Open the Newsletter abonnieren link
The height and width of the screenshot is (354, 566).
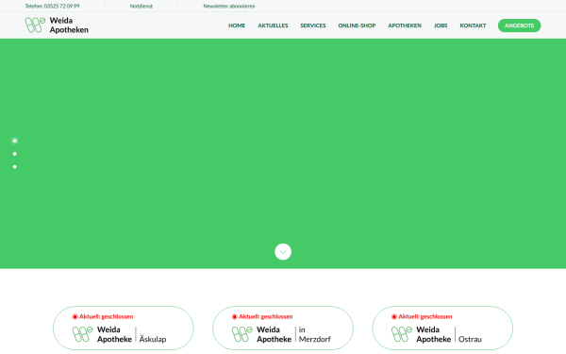coord(229,7)
